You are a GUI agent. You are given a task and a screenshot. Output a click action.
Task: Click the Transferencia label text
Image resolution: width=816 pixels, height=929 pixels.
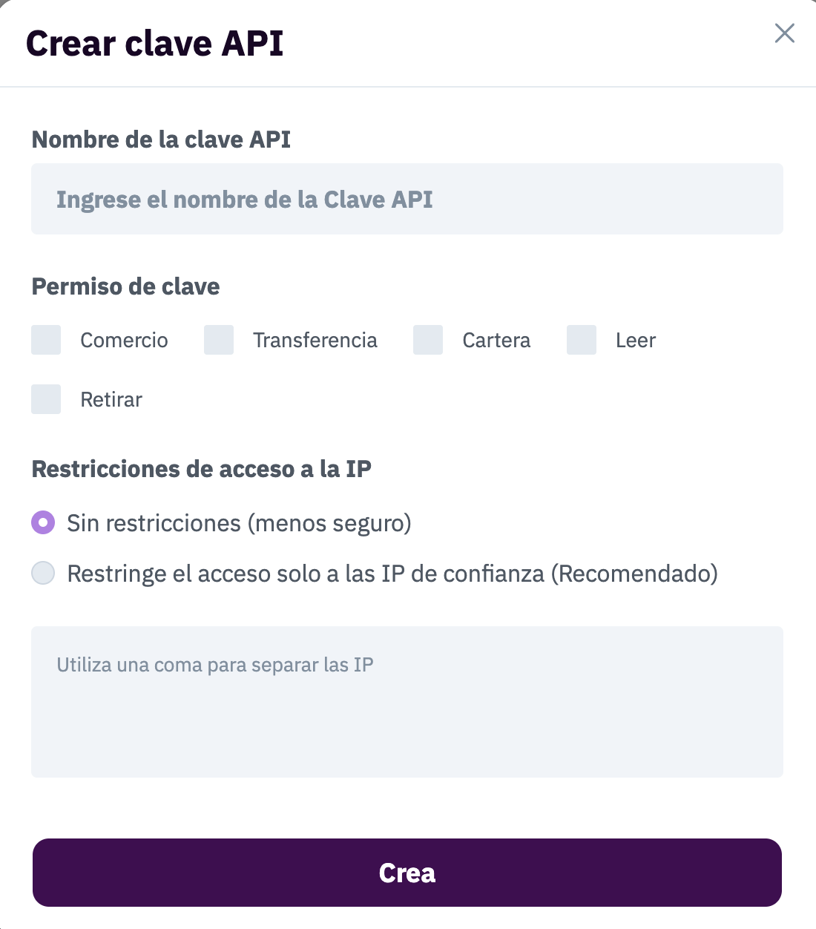(x=315, y=340)
